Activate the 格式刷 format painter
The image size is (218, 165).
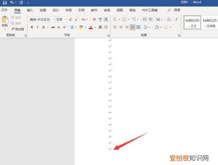17,29
